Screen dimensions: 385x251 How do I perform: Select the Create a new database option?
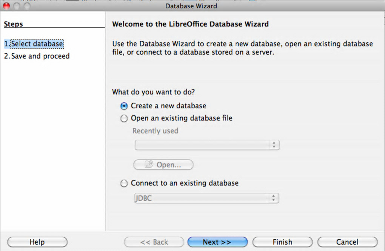click(124, 106)
